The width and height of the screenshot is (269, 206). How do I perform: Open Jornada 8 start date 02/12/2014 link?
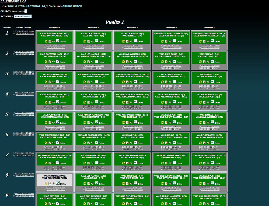coord(25,173)
